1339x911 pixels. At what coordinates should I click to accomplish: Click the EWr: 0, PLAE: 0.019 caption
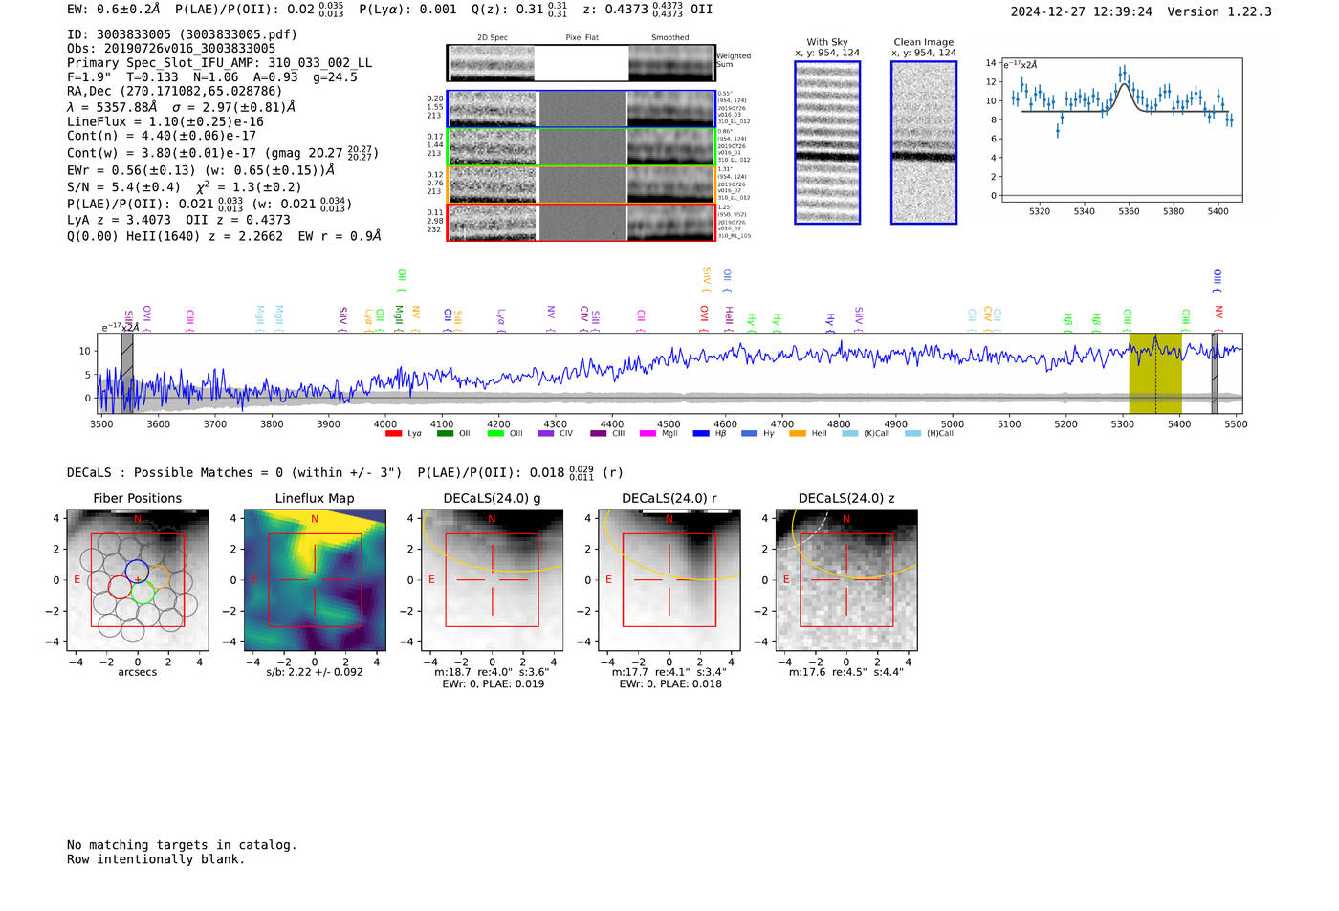(493, 684)
